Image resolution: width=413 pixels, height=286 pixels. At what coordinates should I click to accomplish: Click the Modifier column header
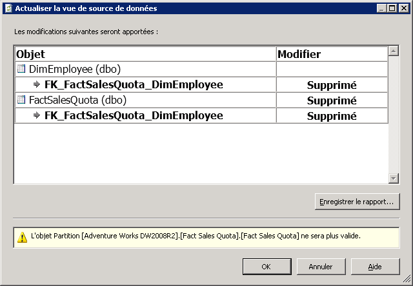(x=332, y=54)
